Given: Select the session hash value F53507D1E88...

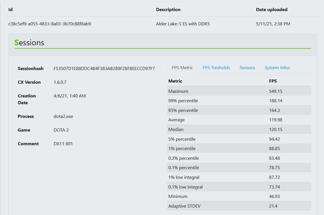Looking at the screenshot, I should [x=104, y=69].
